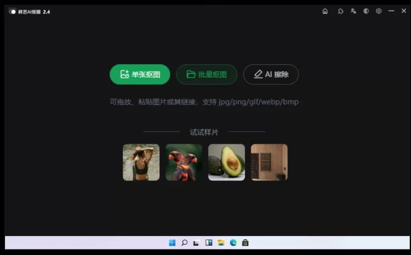Viewport: 411px width, 255px height.
Task: Open File Explorer from taskbar
Action: (x=221, y=243)
